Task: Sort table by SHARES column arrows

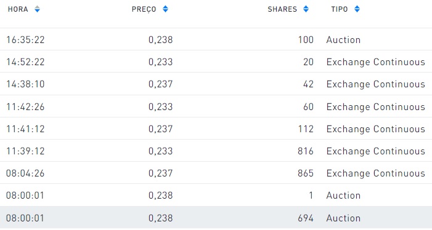Action: pyautogui.click(x=306, y=9)
